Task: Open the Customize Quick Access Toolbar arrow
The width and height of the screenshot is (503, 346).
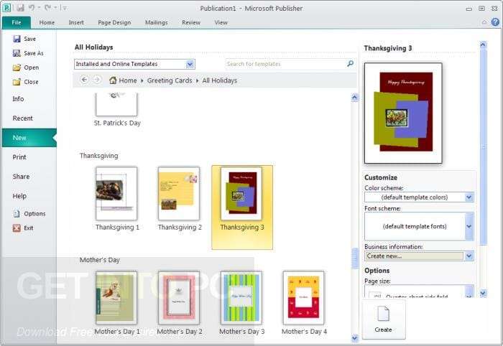Action: [x=64, y=8]
